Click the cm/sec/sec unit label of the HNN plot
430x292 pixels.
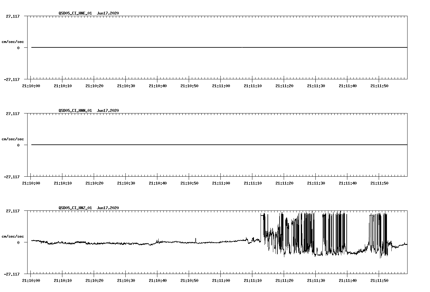(13, 139)
